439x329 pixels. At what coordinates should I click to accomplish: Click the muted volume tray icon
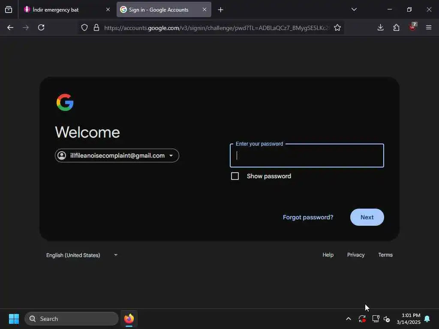click(387, 319)
